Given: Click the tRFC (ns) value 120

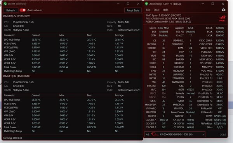Looking at the screenshot, I should pos(163,86).
